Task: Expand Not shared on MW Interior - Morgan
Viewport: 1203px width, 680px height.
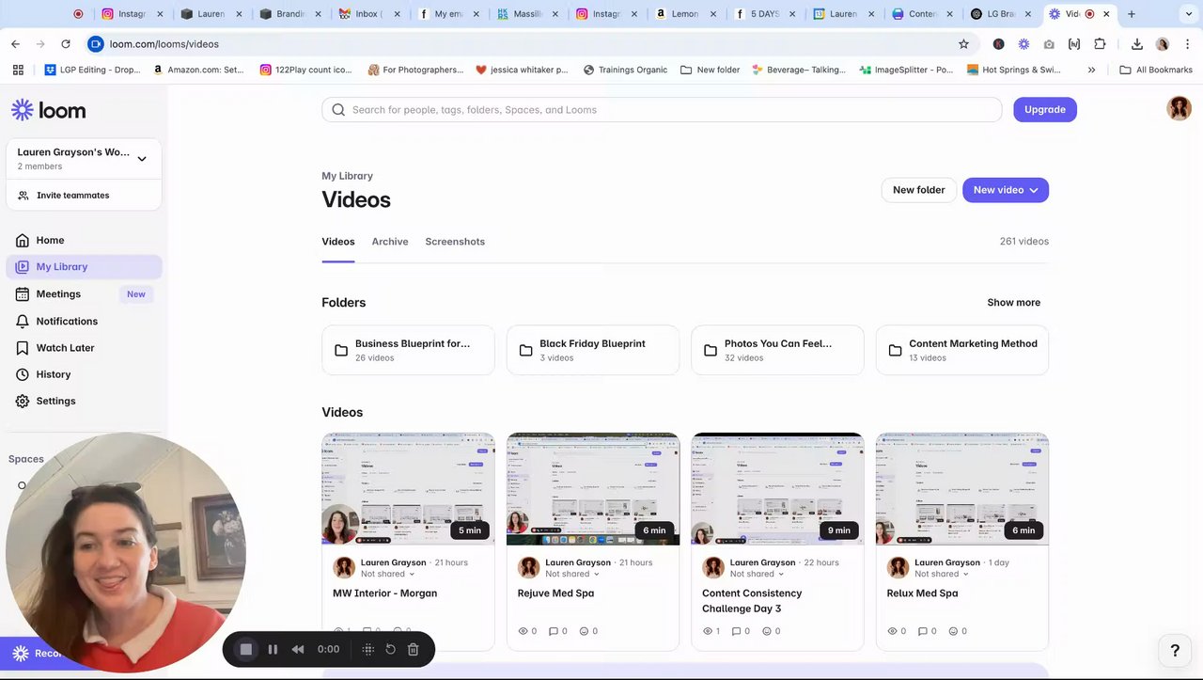Action: (x=388, y=574)
